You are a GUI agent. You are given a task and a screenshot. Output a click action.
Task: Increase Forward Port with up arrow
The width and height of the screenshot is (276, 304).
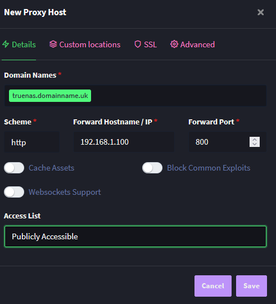[255, 140]
